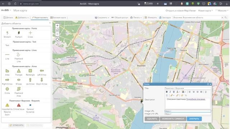The width and height of the screenshot is (230, 129).
Task: Focus the Image Link URL field
Action: 188,114
